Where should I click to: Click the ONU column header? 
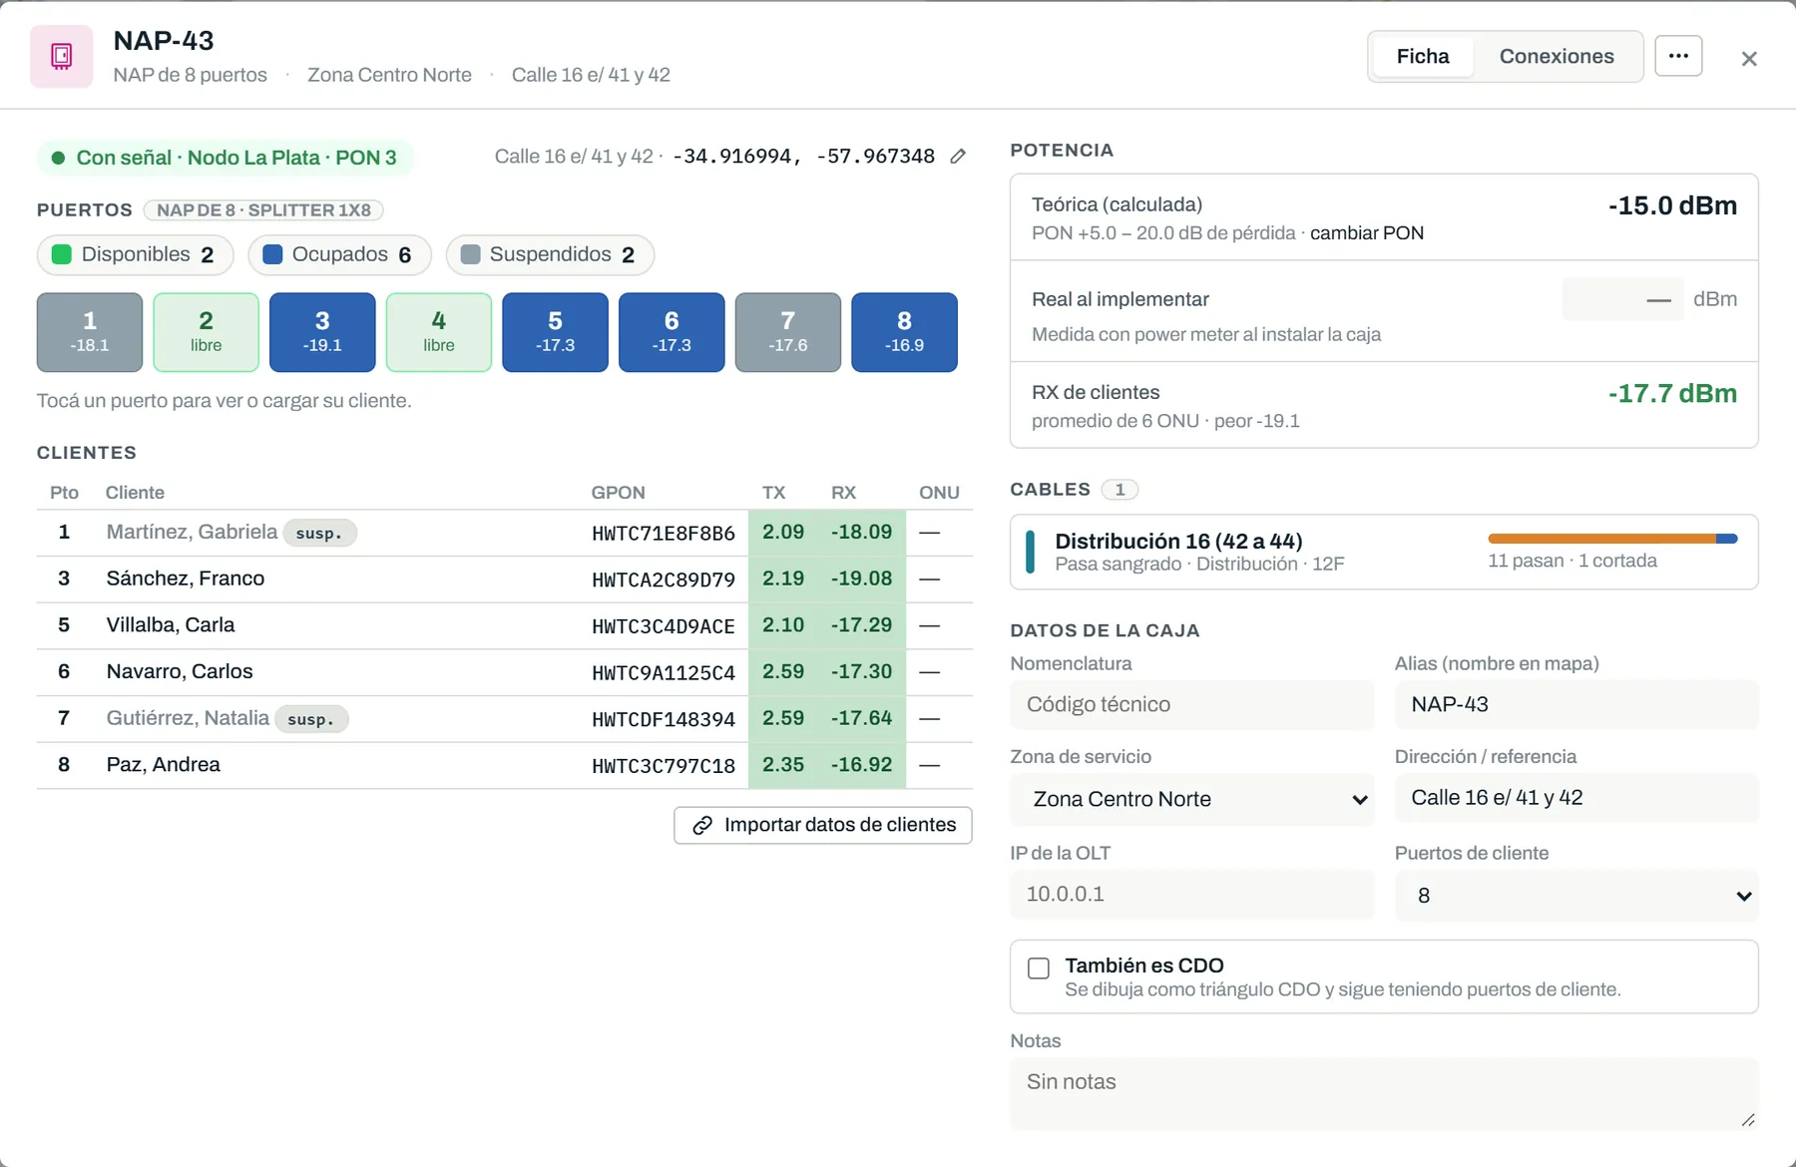point(939,493)
